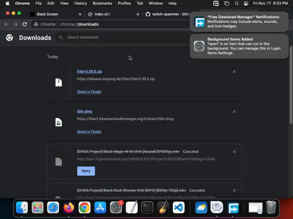This screenshot has height=219, width=293.
Task: Open Visual Studio Code in the Dock
Action: click(x=179, y=207)
